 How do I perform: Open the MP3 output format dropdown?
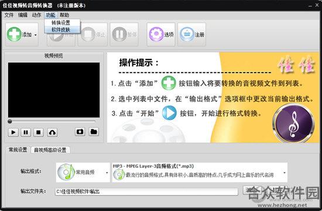pyautogui.click(x=200, y=172)
